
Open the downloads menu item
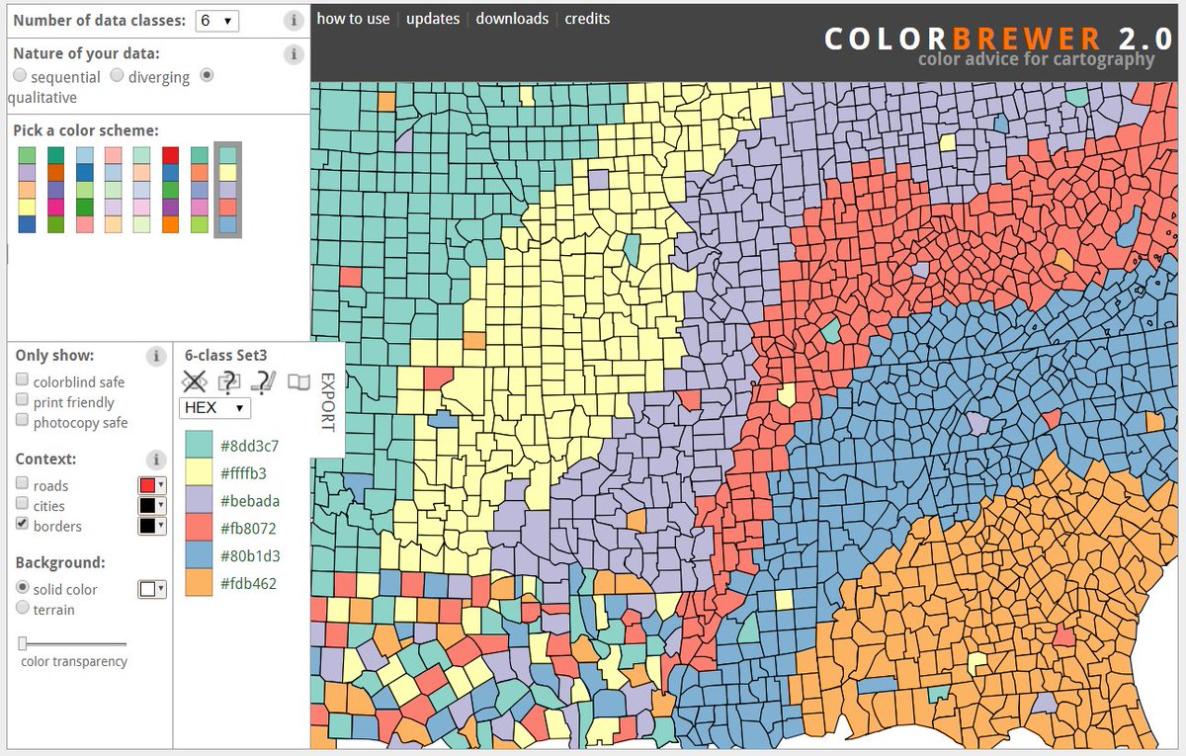click(512, 19)
